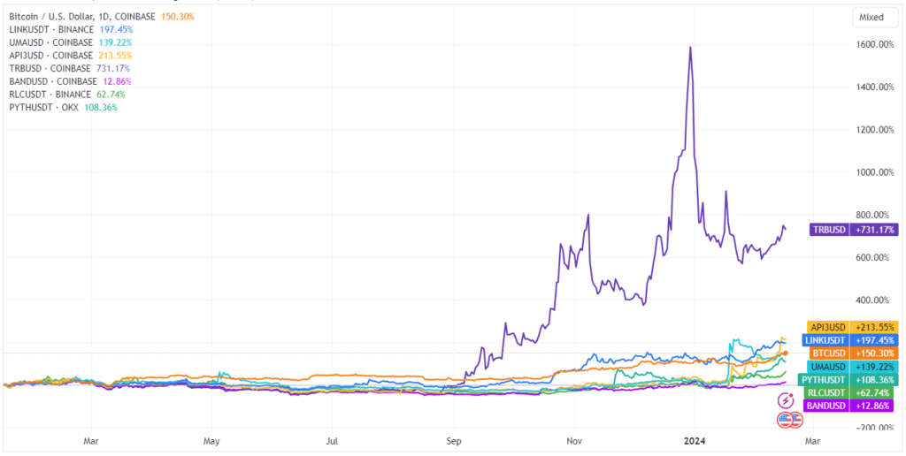The image size is (906, 456).
Task: Click the cyan UMAUSD price scale label
Action: (x=853, y=367)
